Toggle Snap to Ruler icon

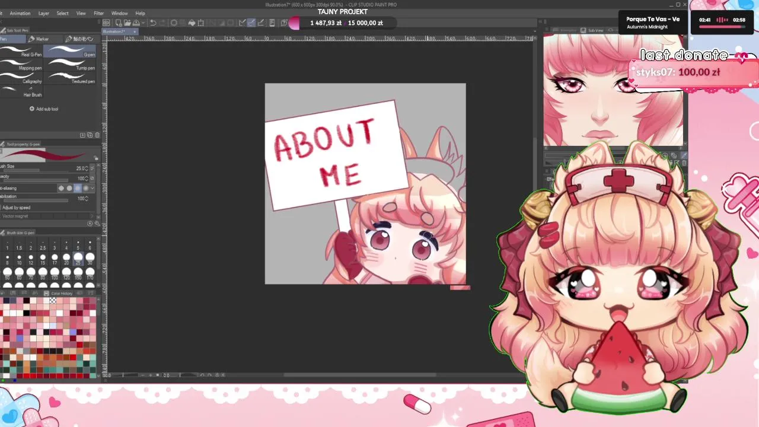(x=243, y=23)
